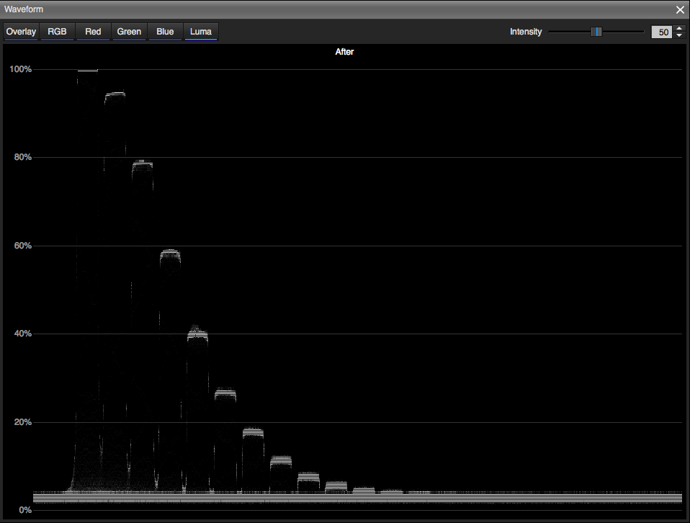This screenshot has width=690, height=523.
Task: Display the Green channel waveform
Action: pyautogui.click(x=129, y=32)
